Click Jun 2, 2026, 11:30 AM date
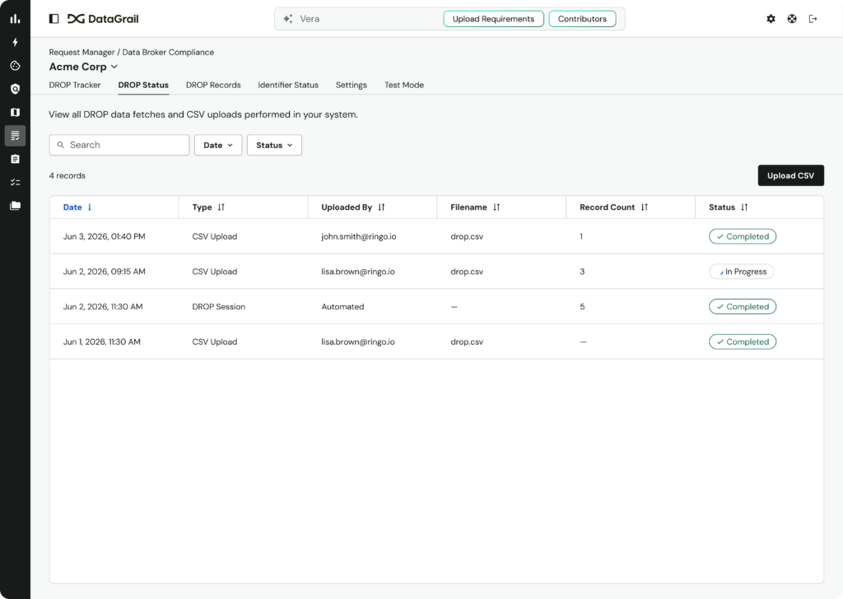Screen dimensions: 843x599 click(103, 307)
